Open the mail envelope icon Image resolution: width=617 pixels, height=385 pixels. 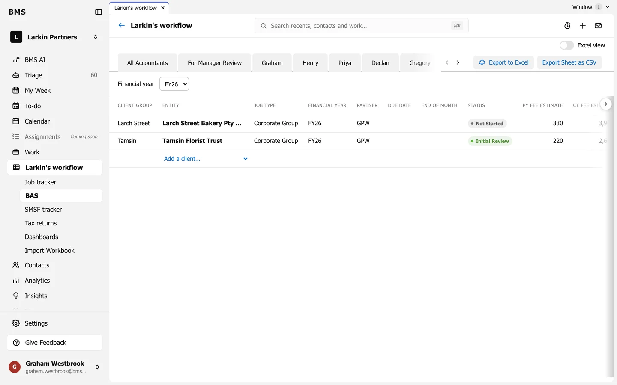598,26
